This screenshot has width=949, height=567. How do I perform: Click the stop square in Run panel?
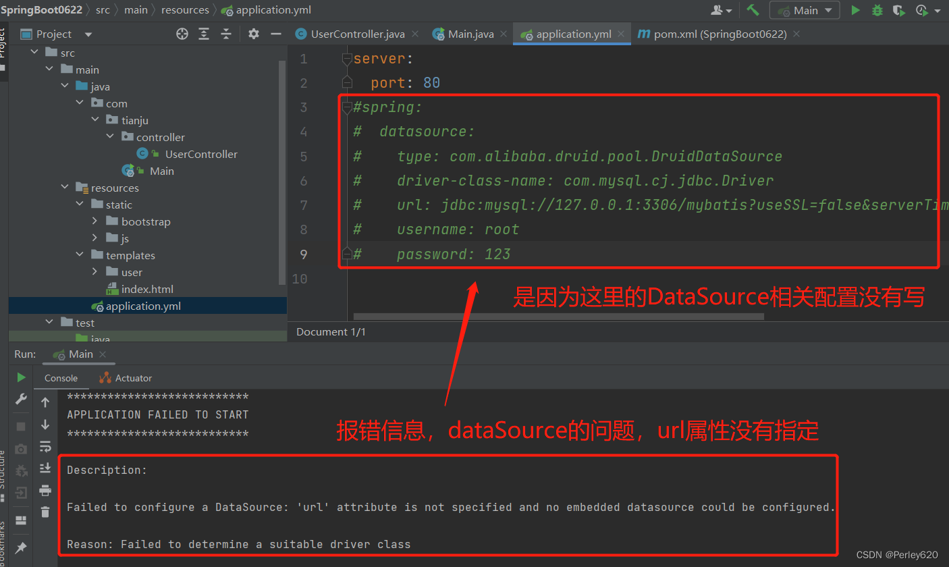pos(21,427)
